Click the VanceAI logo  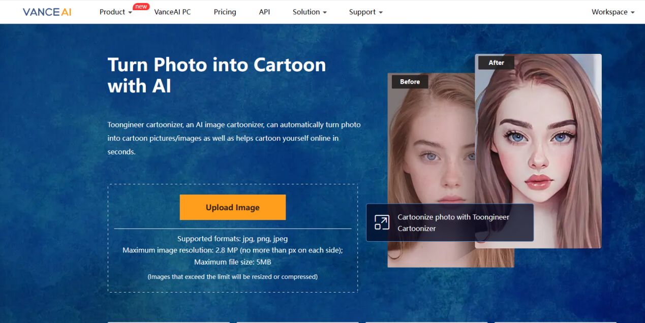(x=47, y=12)
